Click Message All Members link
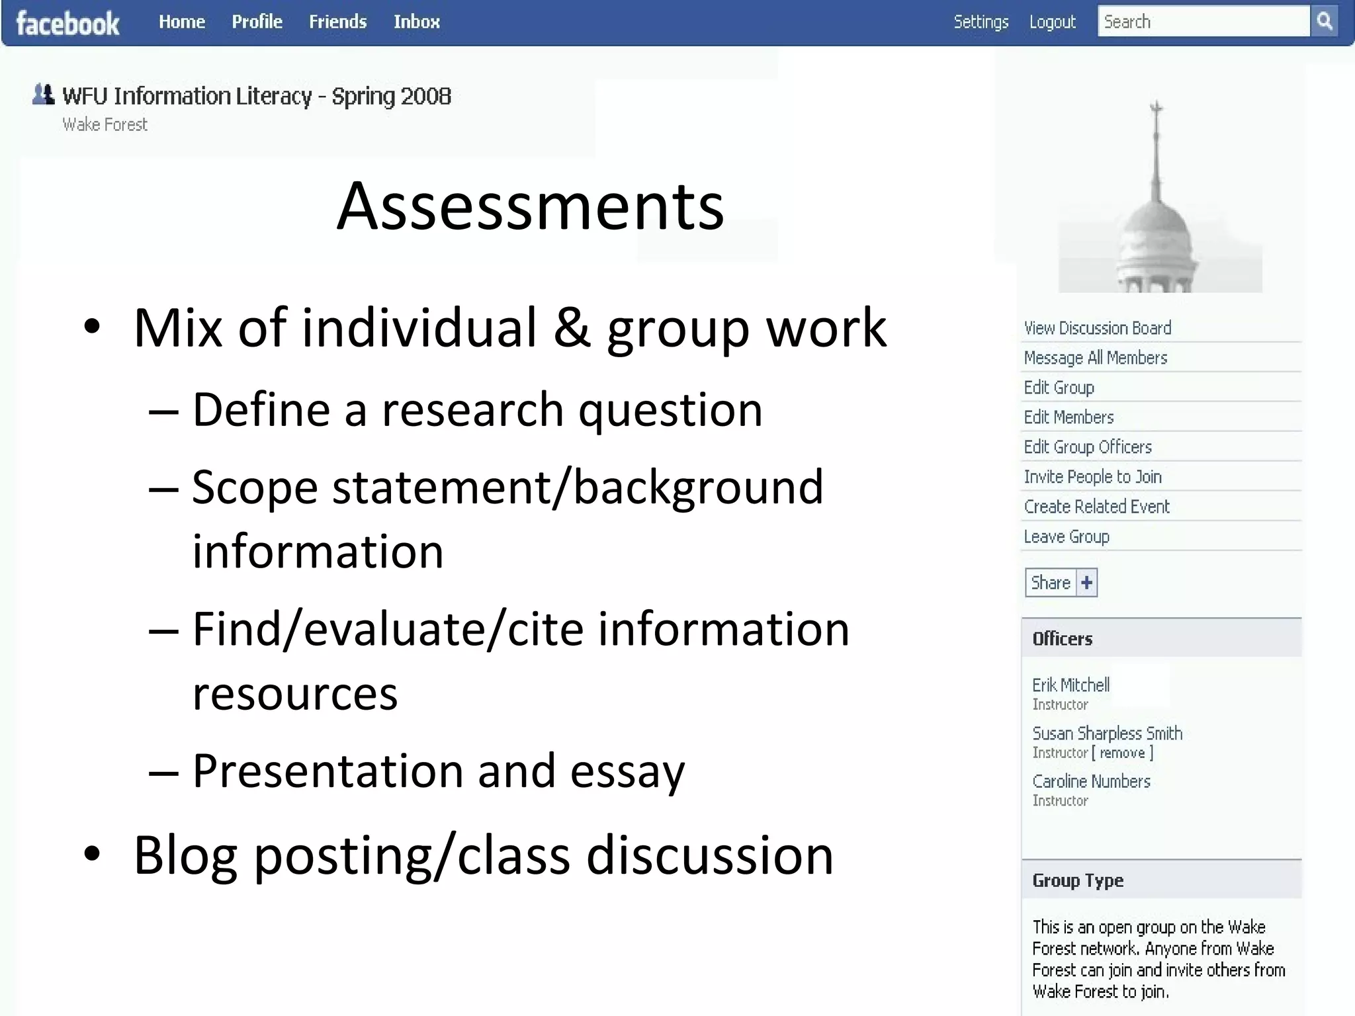Screen dimensions: 1355x1016 (1096, 358)
